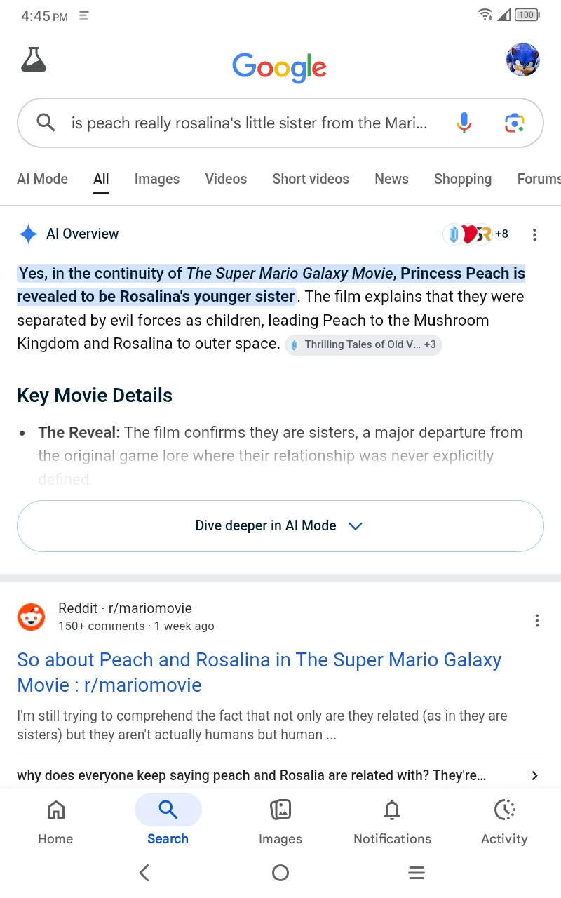561x898 pixels.
Task: Switch to the Videos filter tab
Action: tap(226, 179)
